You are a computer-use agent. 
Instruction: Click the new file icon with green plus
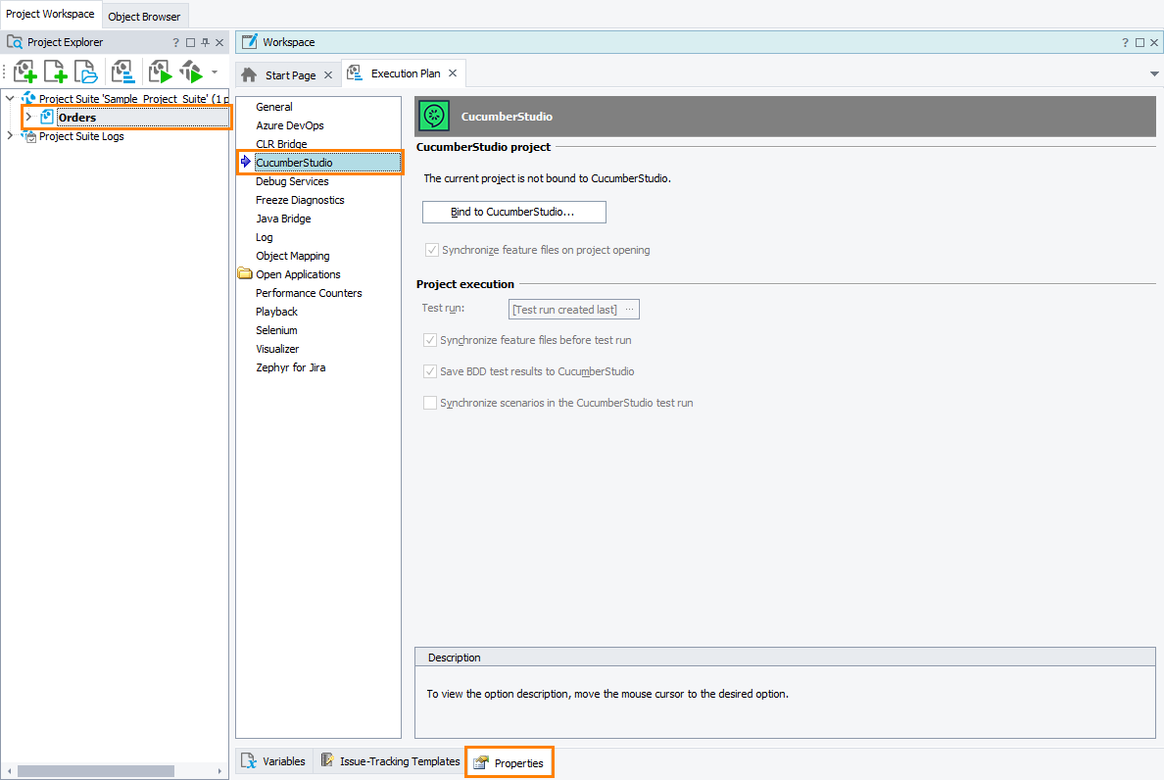pyautogui.click(x=56, y=72)
